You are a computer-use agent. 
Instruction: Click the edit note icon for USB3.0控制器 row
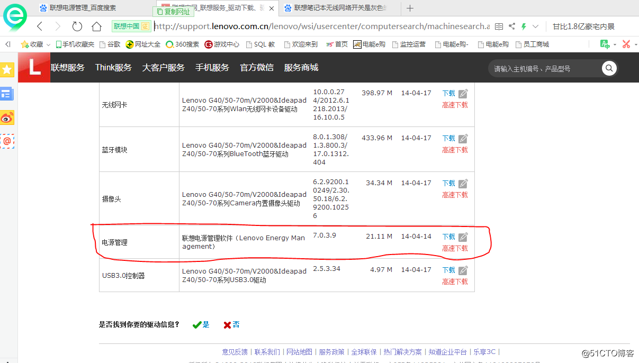pos(463,270)
